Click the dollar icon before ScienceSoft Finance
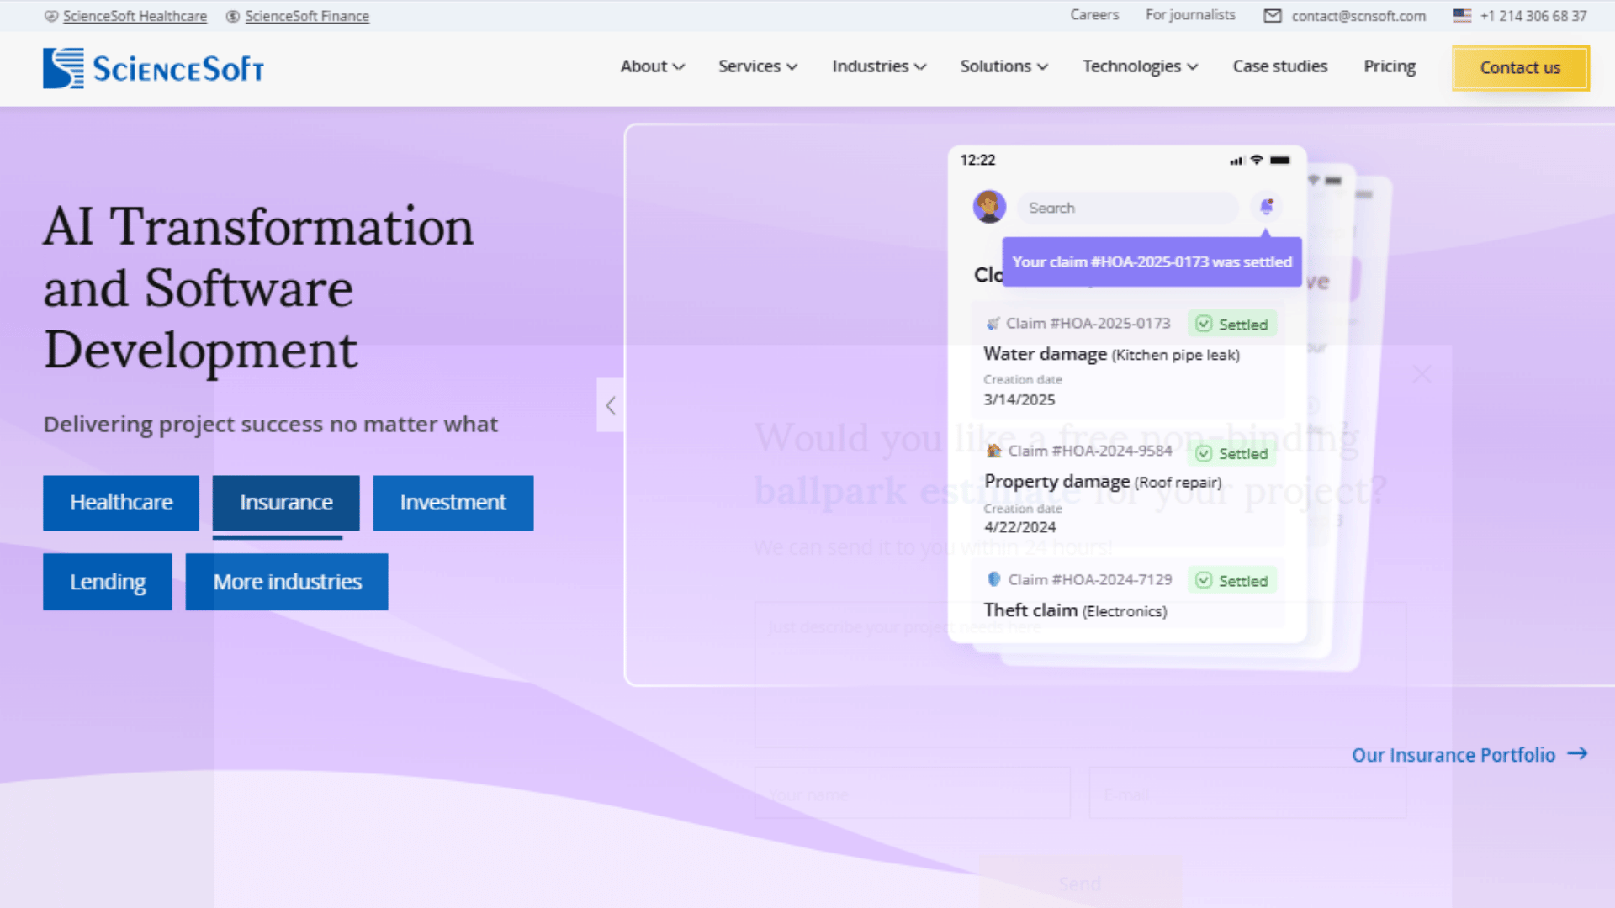Viewport: 1615px width, 908px height. tap(233, 16)
